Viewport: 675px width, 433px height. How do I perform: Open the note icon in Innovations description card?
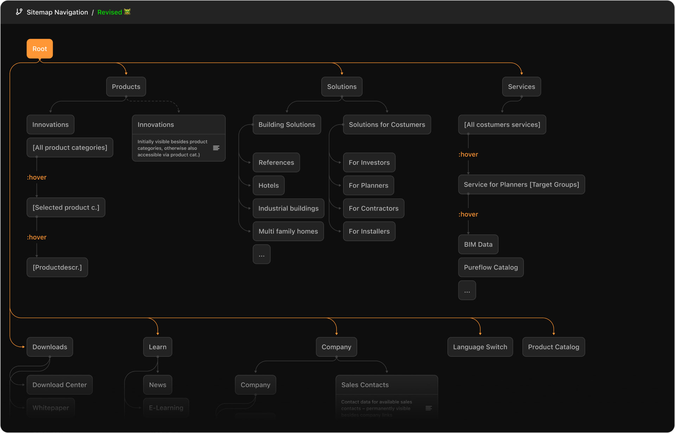point(216,148)
